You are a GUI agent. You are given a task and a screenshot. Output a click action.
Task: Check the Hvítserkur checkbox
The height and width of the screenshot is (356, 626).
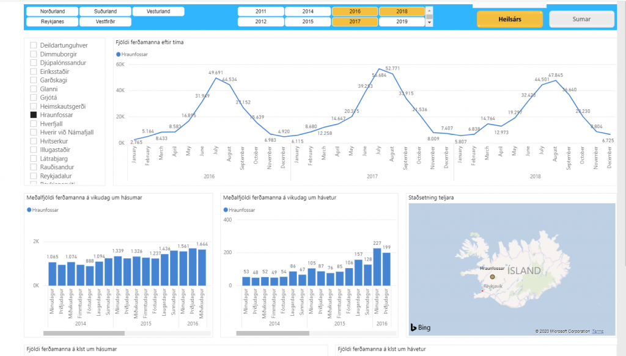click(34, 141)
